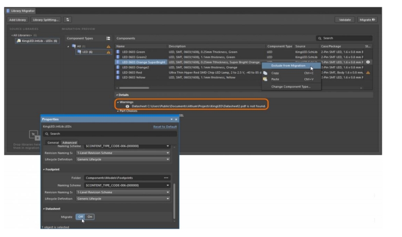This screenshot has height=237, width=402.
Task: Click the Footprint Folder path field
Action: click(x=123, y=178)
